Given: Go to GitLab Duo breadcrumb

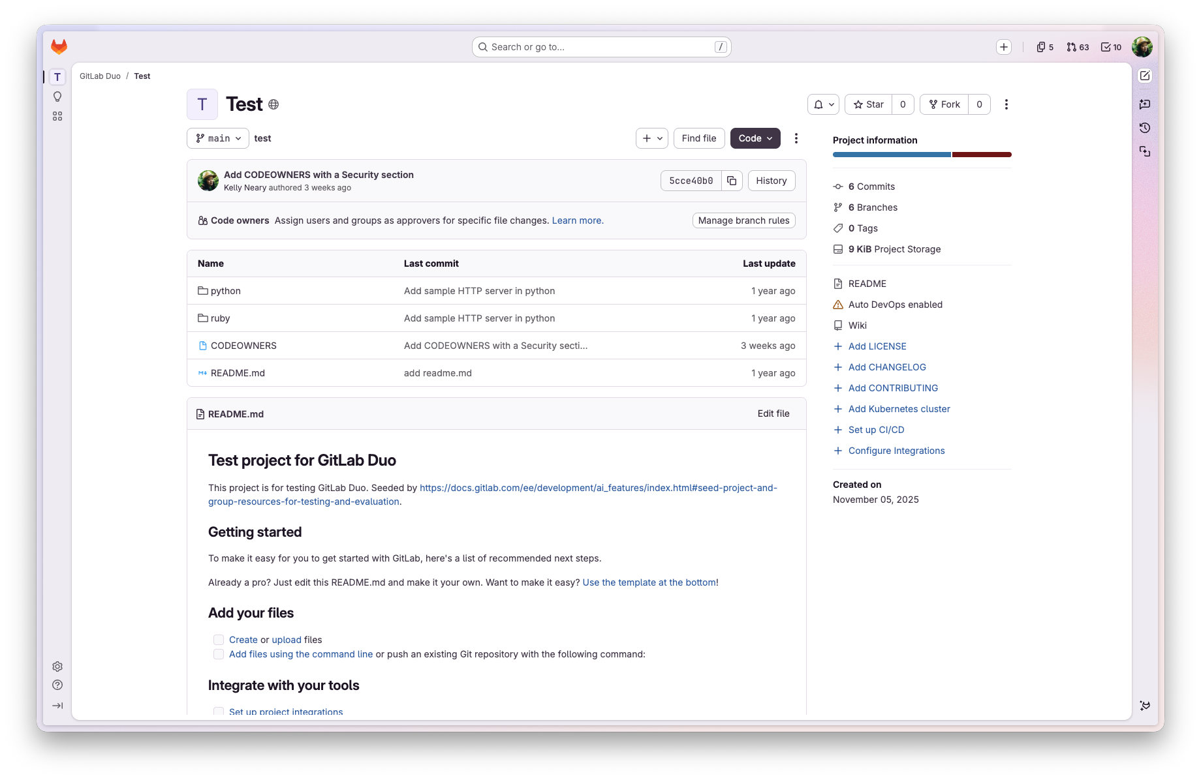Looking at the screenshot, I should click(x=100, y=76).
